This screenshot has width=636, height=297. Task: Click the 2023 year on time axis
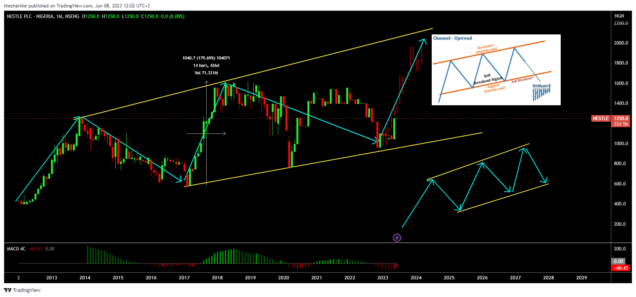pyautogui.click(x=383, y=278)
